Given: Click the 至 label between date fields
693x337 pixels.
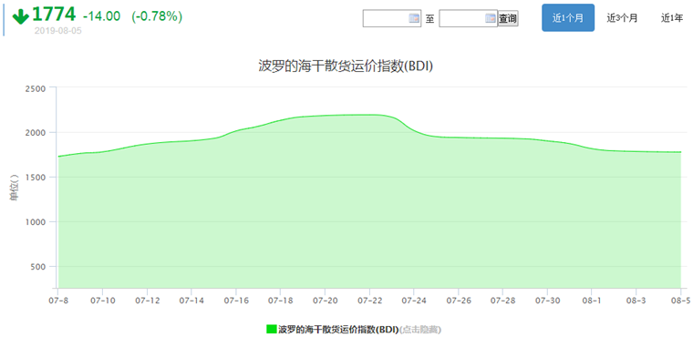Looking at the screenshot, I should click(430, 19).
